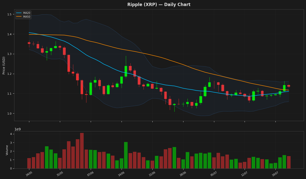Click the volume axis tick 1
The width and height of the screenshot is (306, 179).
click(11, 160)
